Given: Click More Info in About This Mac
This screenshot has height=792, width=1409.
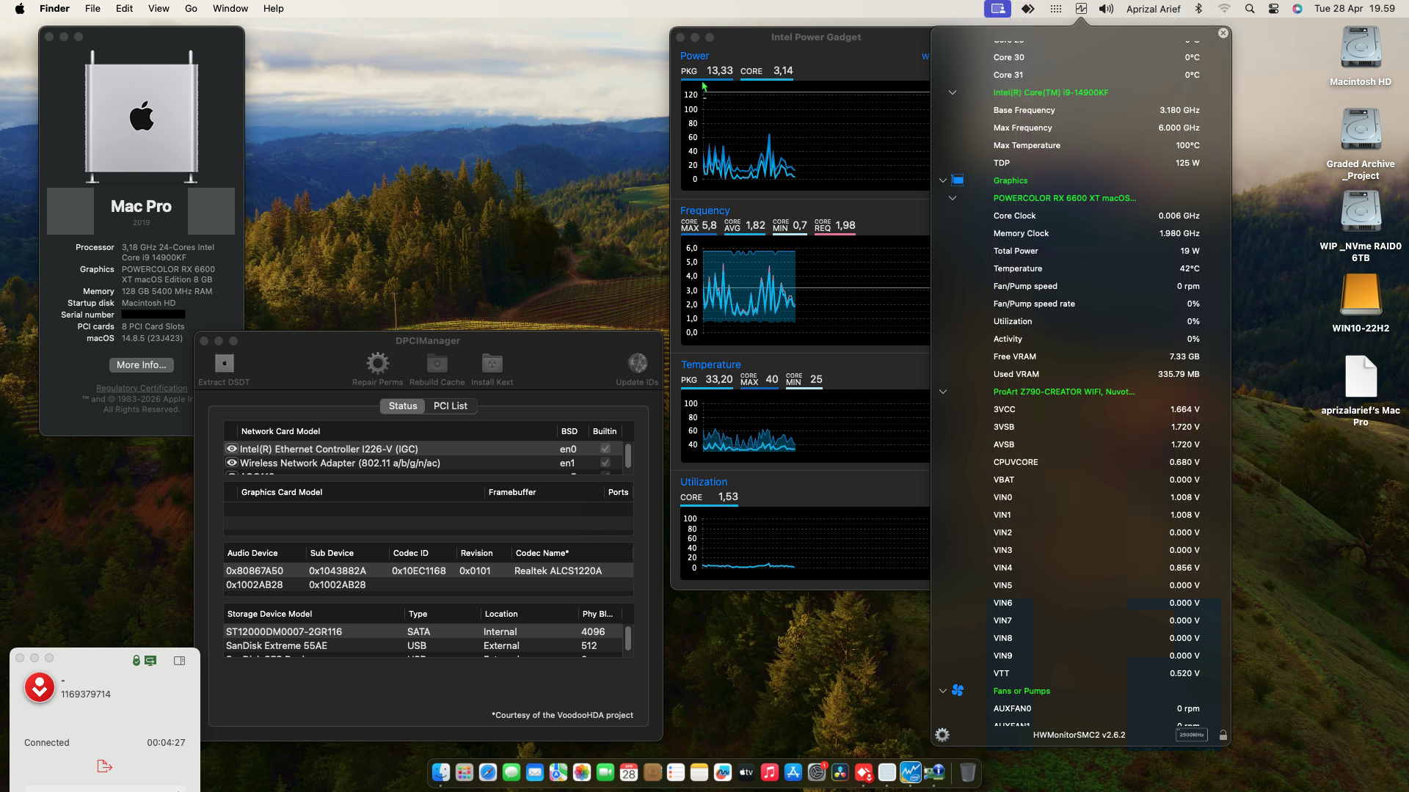Looking at the screenshot, I should click(142, 364).
